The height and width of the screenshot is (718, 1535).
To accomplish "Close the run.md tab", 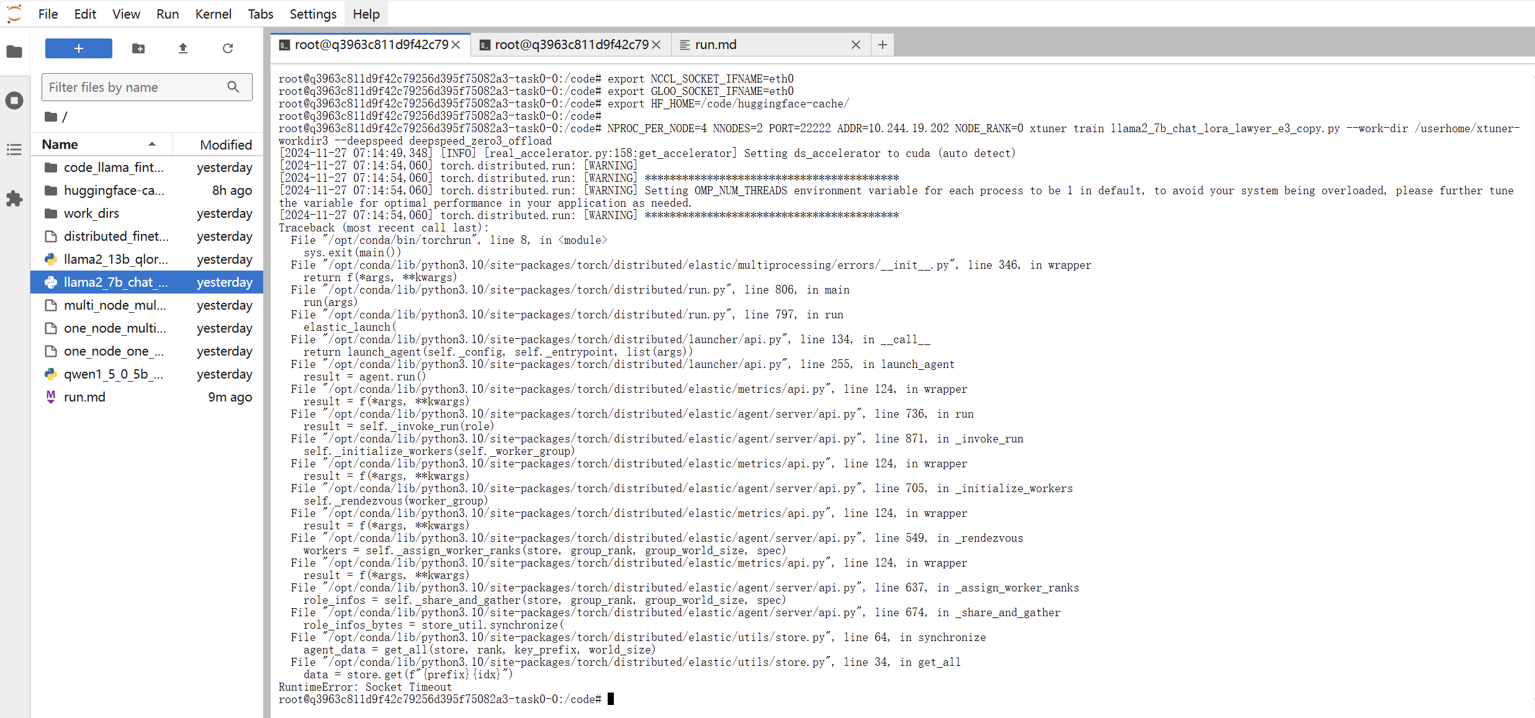I will coord(855,45).
